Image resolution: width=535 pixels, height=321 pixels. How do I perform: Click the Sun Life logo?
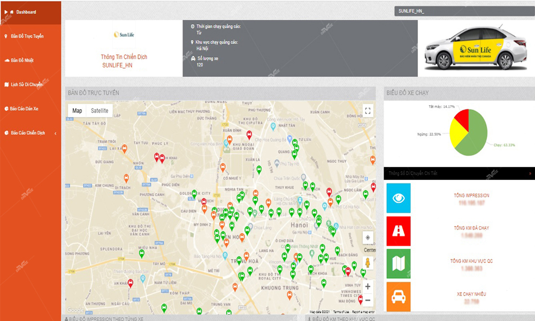pos(124,34)
